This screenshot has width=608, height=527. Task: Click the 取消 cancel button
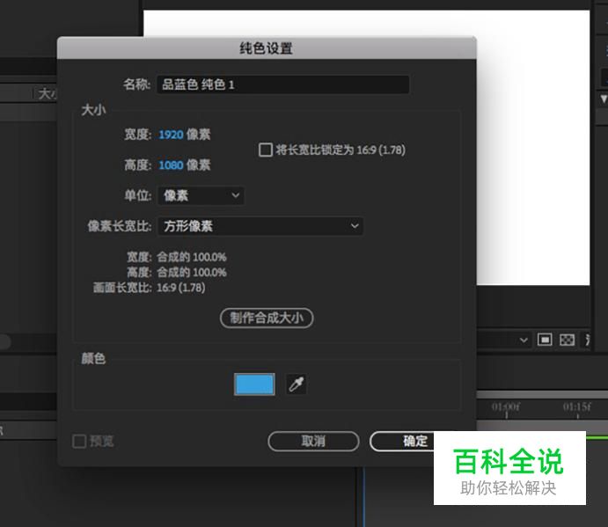[x=313, y=442]
